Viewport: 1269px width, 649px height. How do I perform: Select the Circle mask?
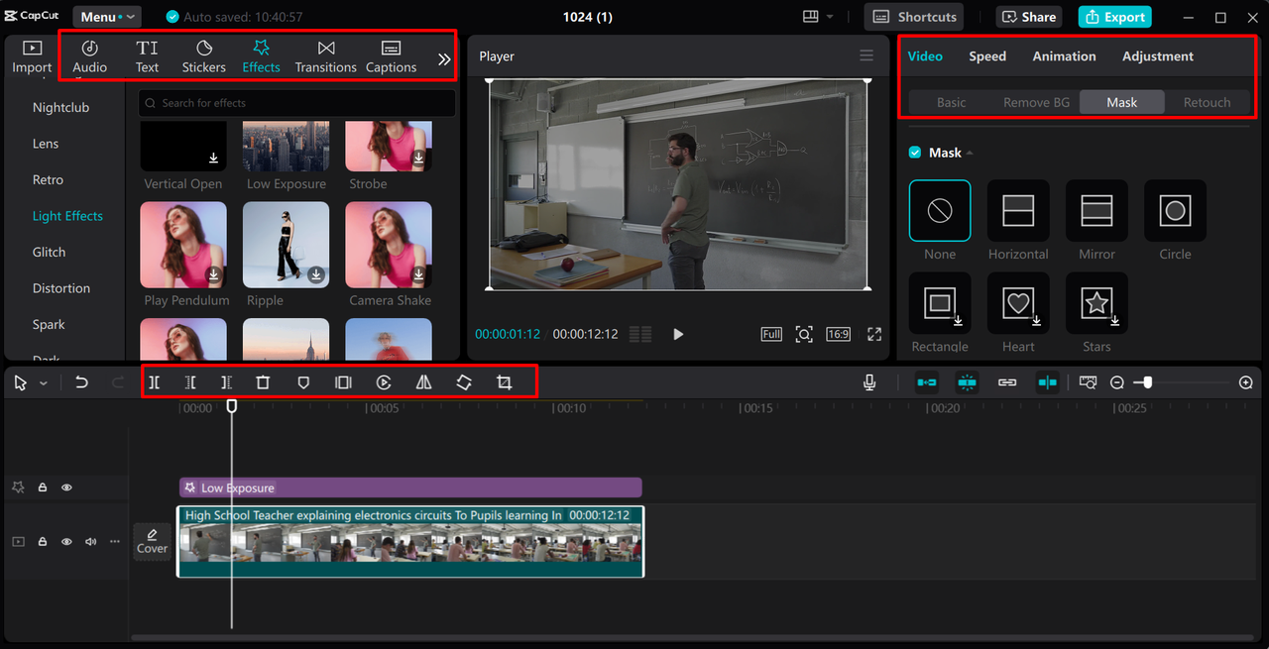1175,210
